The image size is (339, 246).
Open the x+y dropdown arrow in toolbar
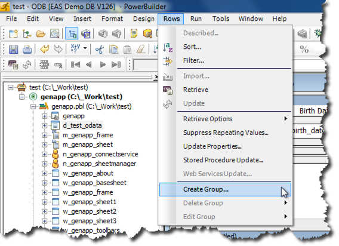[x=85, y=48]
